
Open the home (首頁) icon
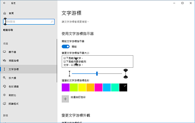[5, 13]
